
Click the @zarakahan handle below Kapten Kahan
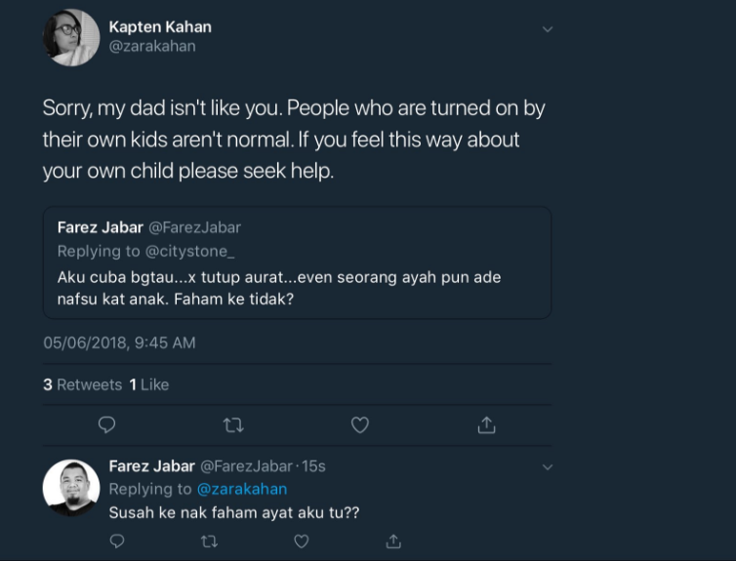152,46
